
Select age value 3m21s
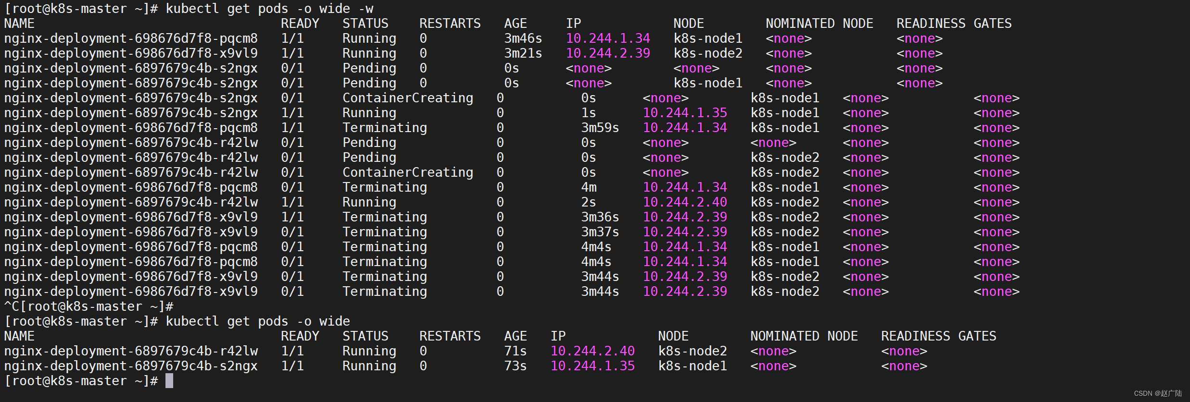pyautogui.click(x=523, y=53)
